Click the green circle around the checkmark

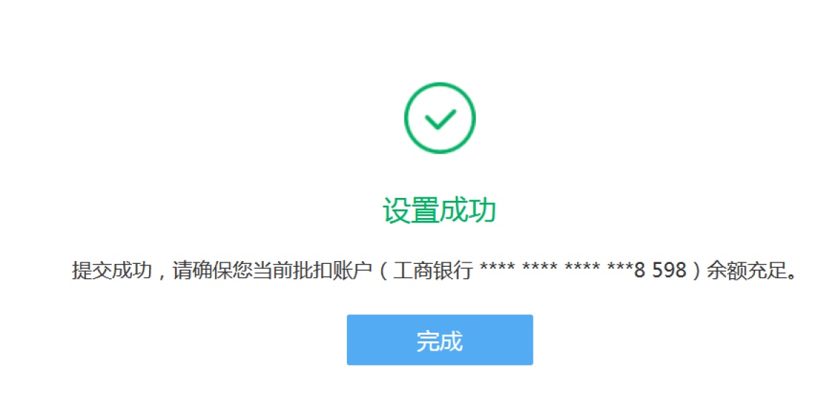click(x=439, y=119)
